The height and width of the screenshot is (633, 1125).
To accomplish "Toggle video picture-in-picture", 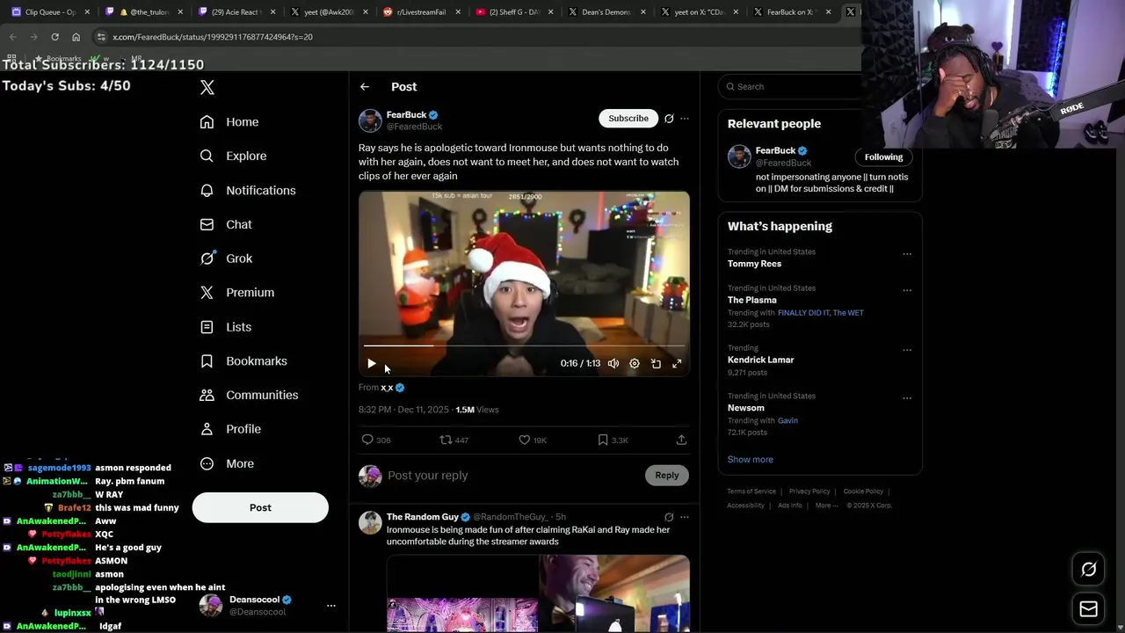I will tap(656, 363).
